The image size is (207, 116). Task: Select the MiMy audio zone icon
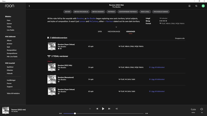tap(193, 109)
